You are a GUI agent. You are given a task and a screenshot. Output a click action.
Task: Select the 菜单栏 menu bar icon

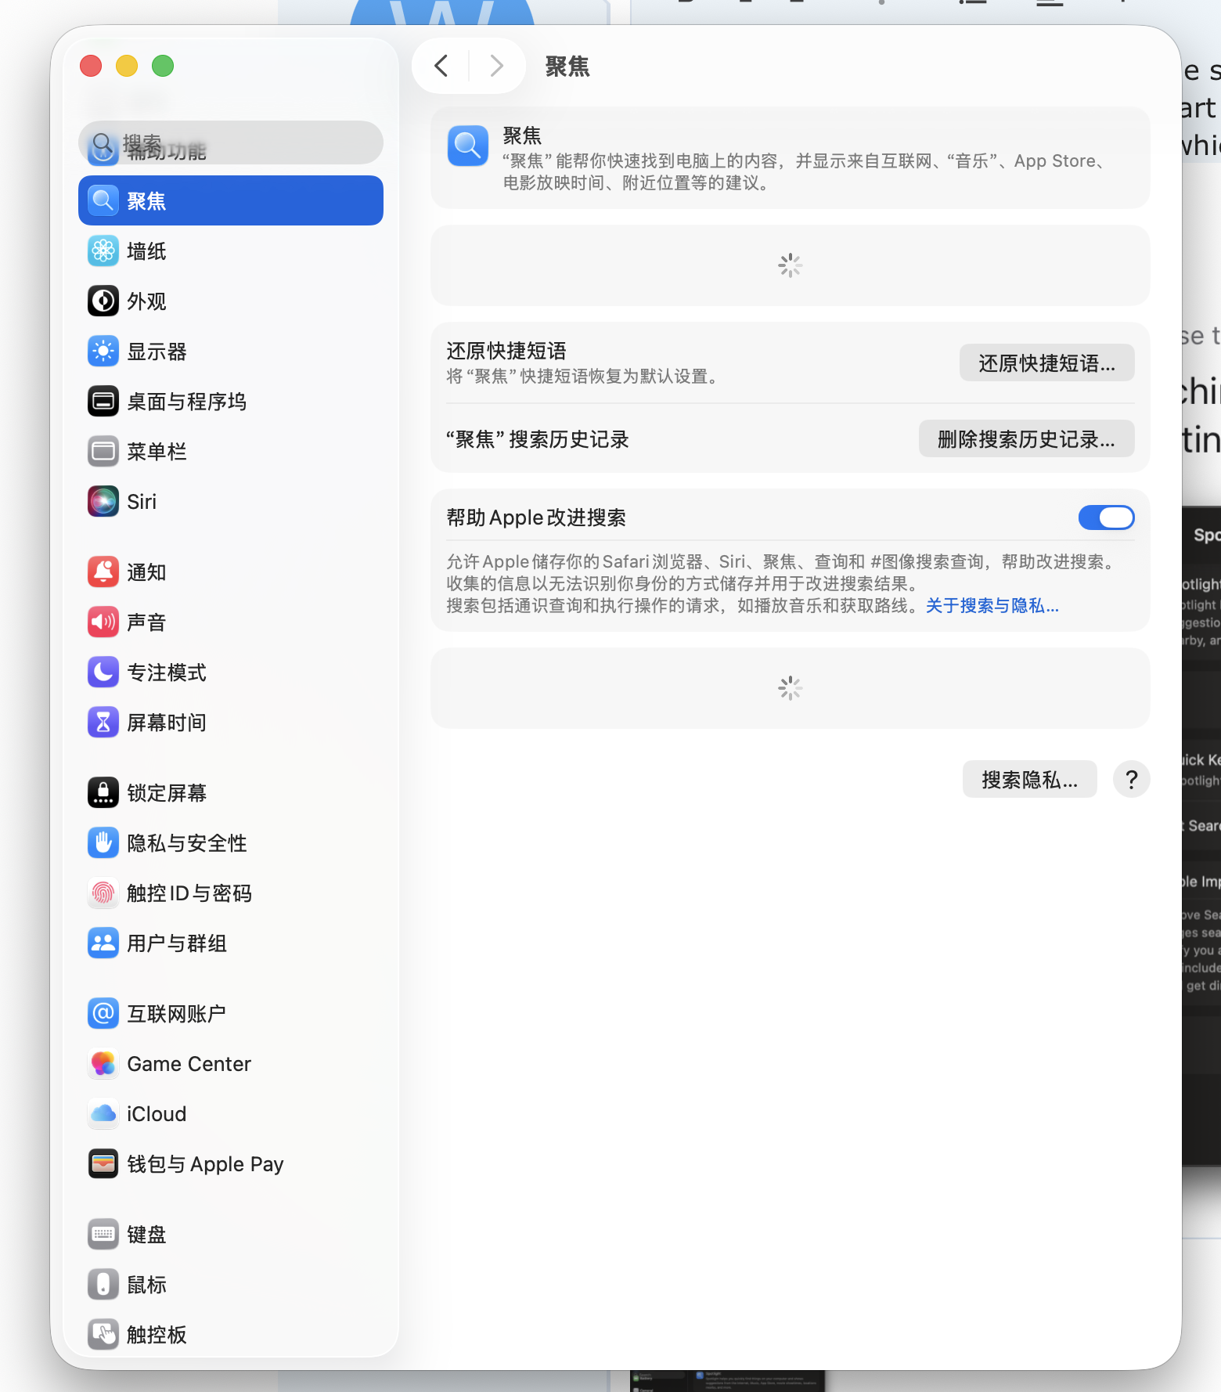pos(103,452)
